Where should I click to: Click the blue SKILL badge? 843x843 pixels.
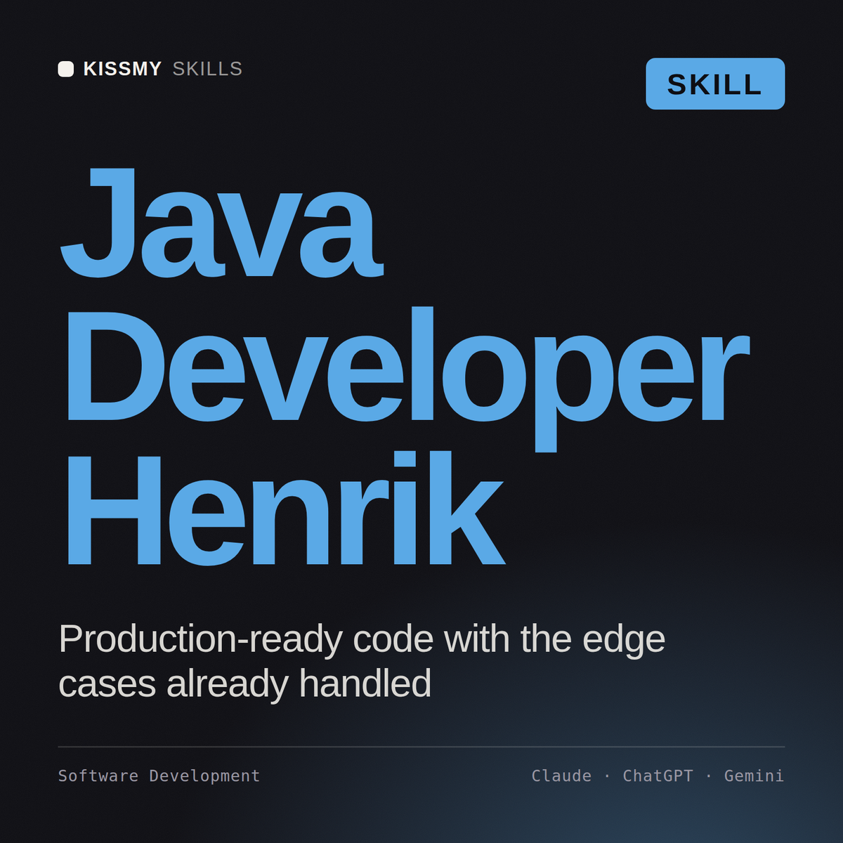coord(715,84)
